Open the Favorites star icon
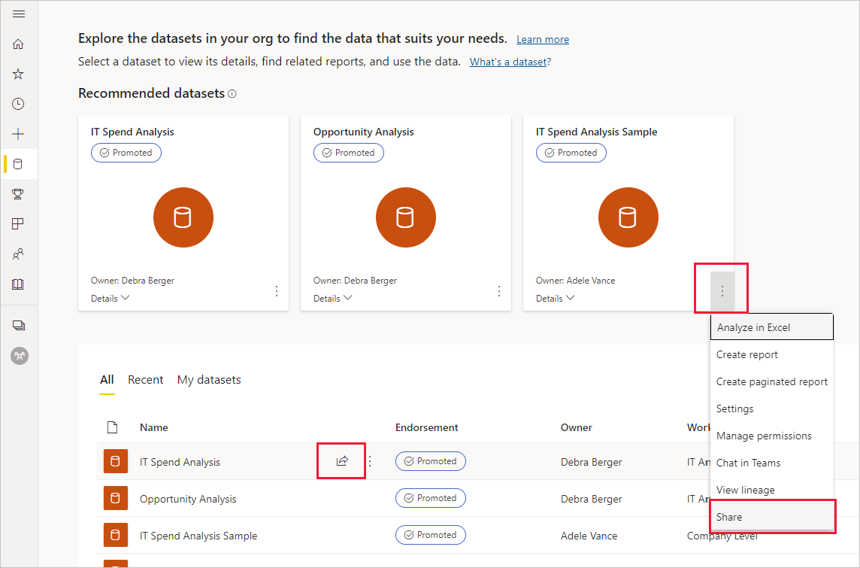The width and height of the screenshot is (860, 568). click(x=20, y=74)
